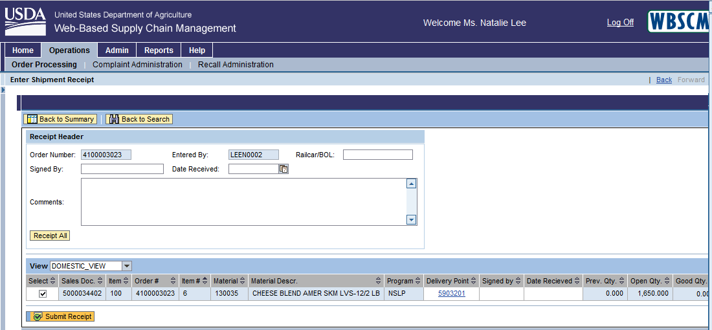Click the sort icon on Sales Doc. column
Screen dimensions: 712x330
pos(100,281)
